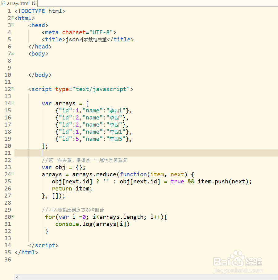Click the script type="text/javascript" line

(x=81, y=89)
